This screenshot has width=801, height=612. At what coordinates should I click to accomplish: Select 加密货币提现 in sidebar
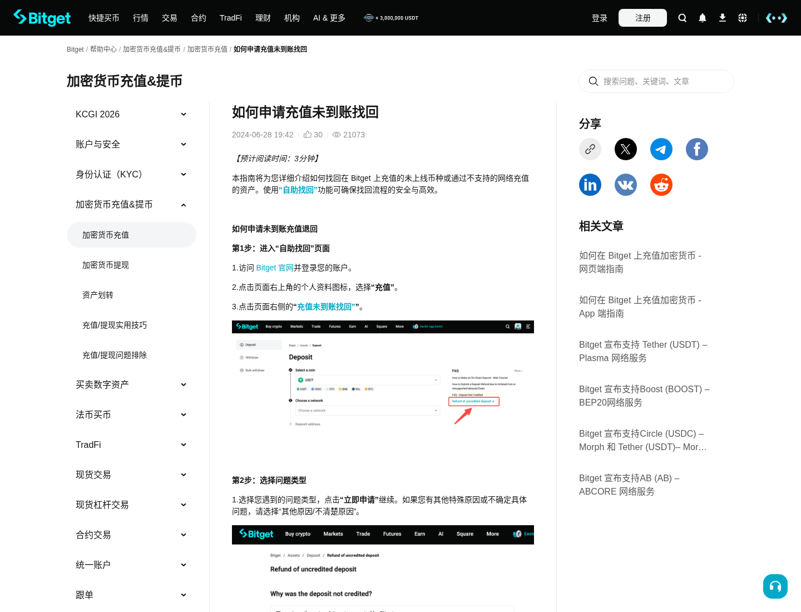click(x=131, y=265)
